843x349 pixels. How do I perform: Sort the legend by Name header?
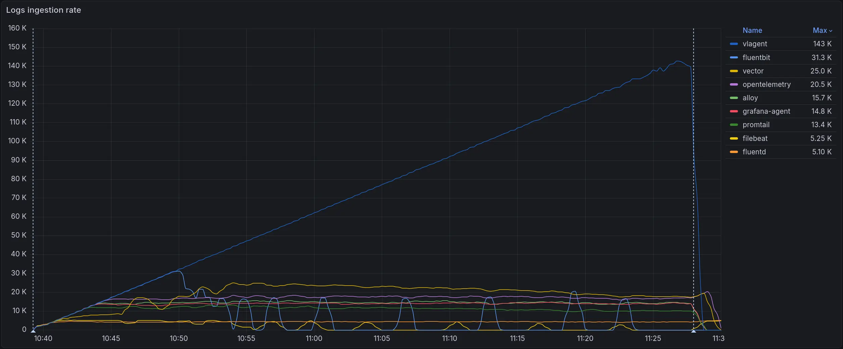click(752, 31)
